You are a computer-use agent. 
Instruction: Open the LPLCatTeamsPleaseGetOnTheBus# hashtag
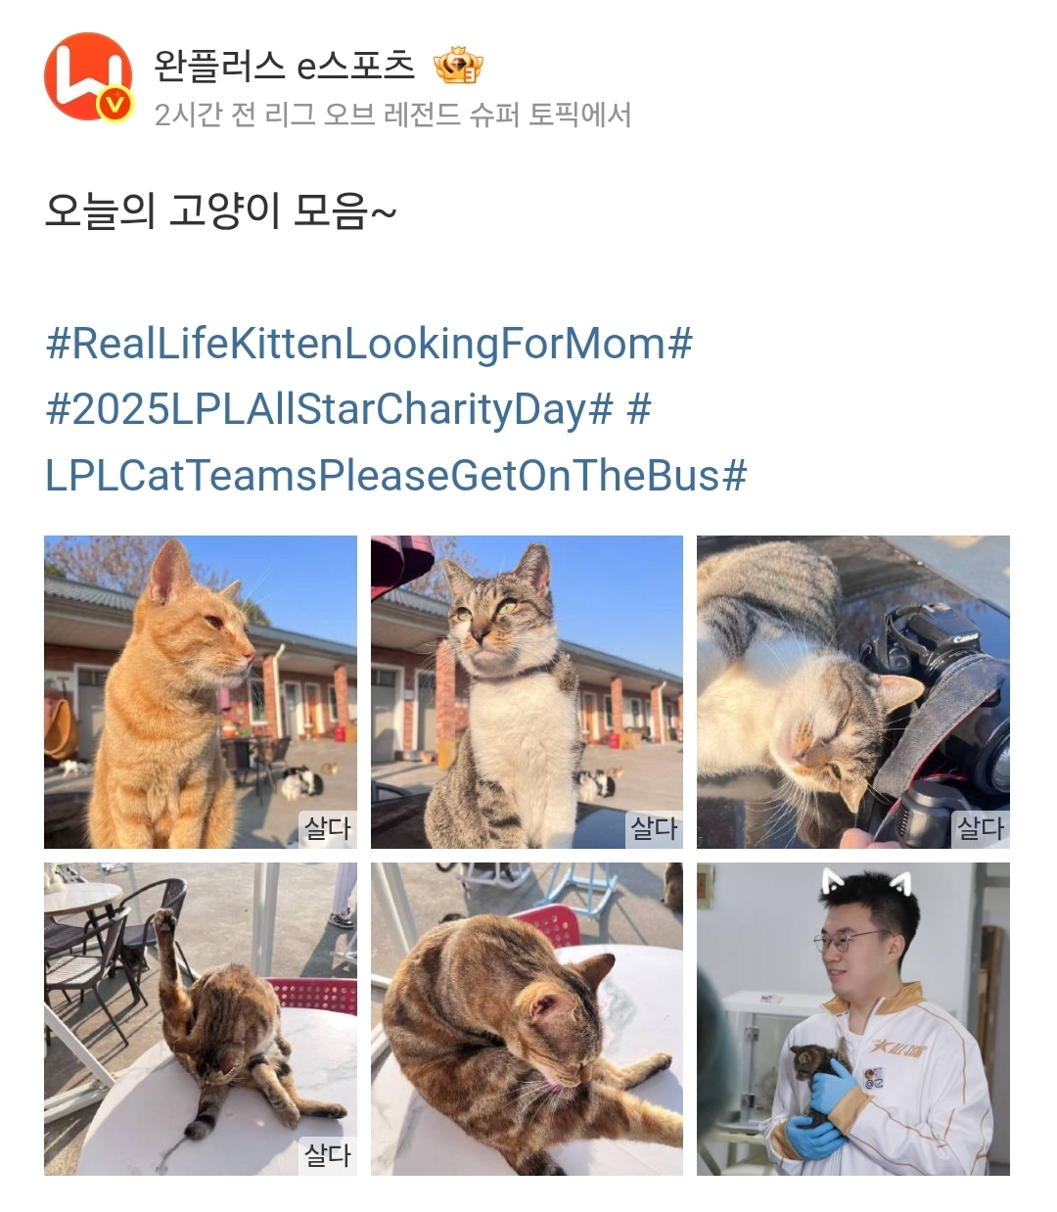tap(396, 475)
